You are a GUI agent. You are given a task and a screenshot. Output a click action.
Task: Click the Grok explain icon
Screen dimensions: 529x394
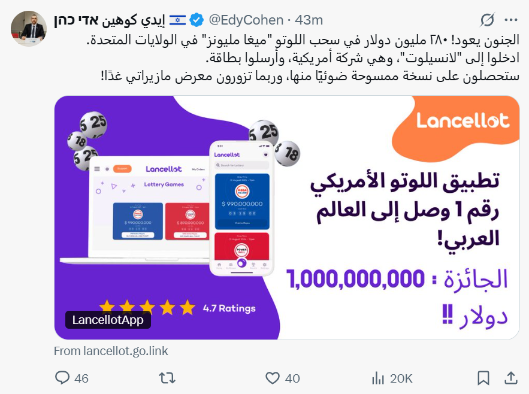pos(488,20)
